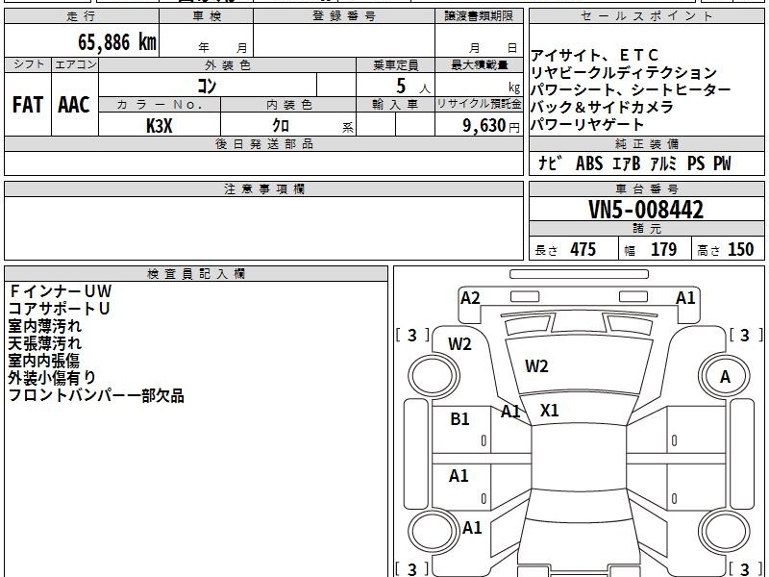Viewport: 769px width, 577px height.
Task: Select the interior color value クロ
Action: point(281,126)
